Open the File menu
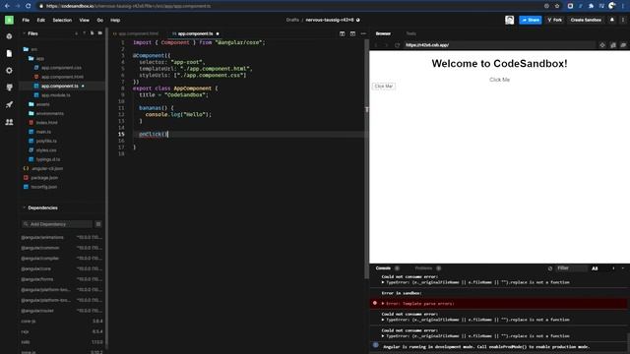This screenshot has height=354, width=630. 26,20
